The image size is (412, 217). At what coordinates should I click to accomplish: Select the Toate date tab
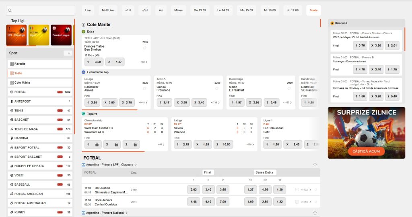pos(313,10)
